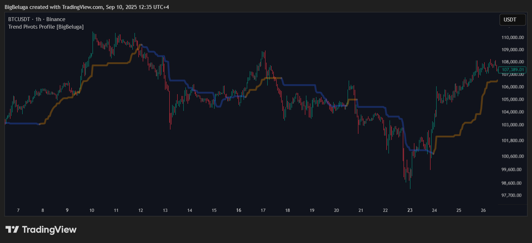This screenshot has width=532, height=243.
Task: Select the BTCUSDT symbol title
Action: 19,19
